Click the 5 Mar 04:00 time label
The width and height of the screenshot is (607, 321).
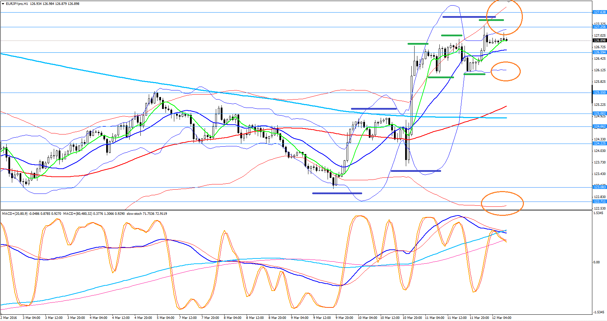click(166, 318)
